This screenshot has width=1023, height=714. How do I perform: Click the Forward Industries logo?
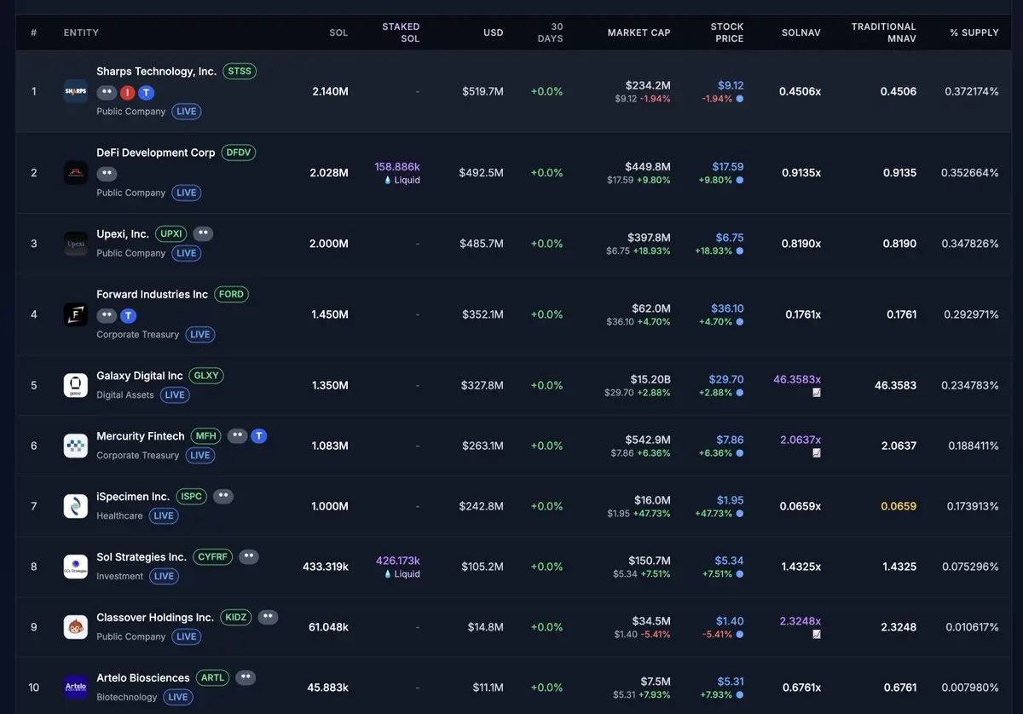tap(76, 314)
